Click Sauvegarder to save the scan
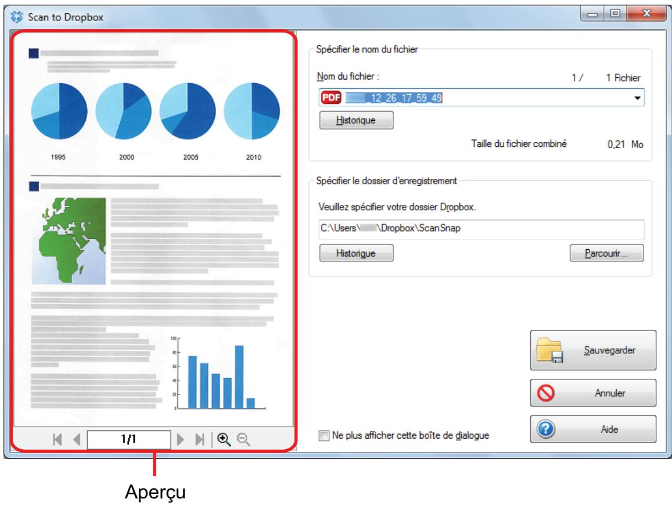Image resolution: width=672 pixels, height=506 pixels. (x=593, y=350)
